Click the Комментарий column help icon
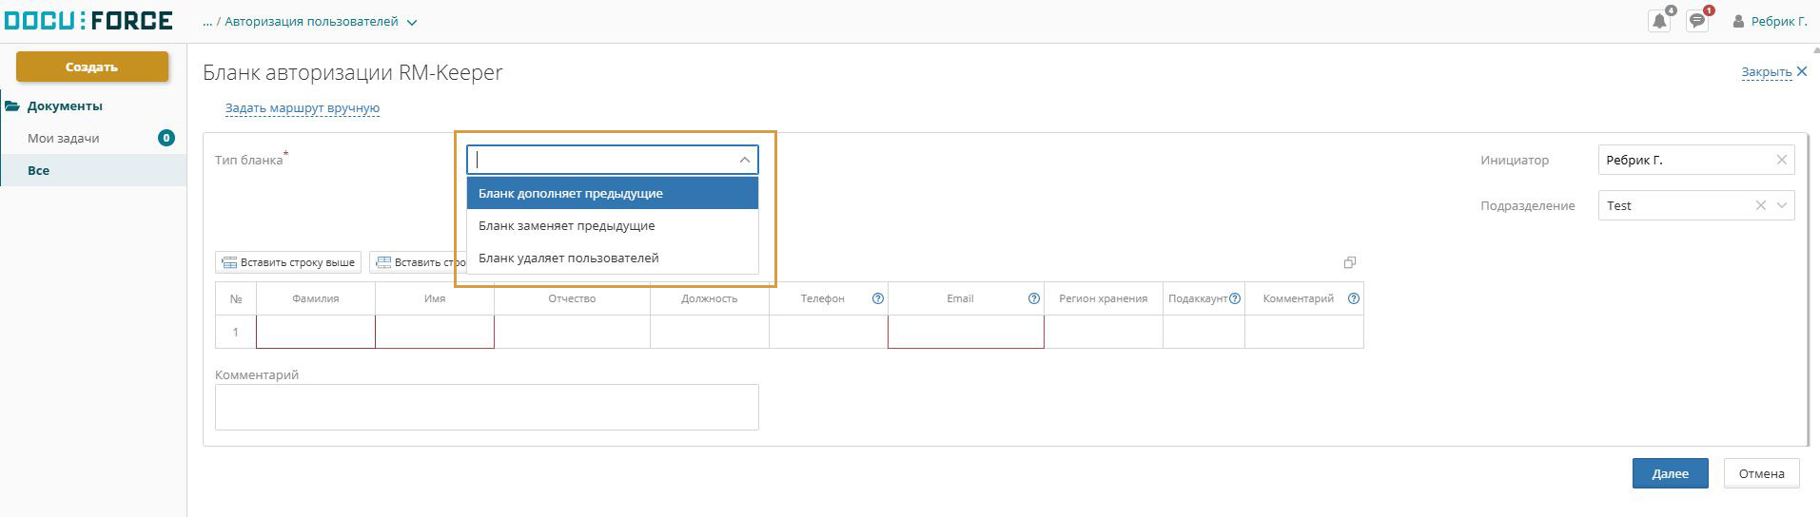1820x517 pixels. (x=1354, y=298)
